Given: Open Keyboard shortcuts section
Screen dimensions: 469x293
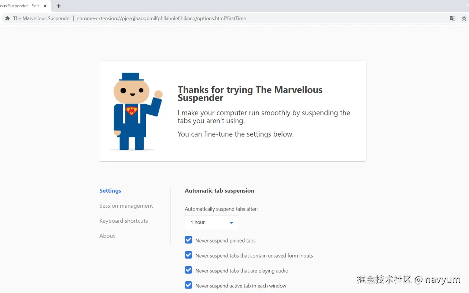Looking at the screenshot, I should point(123,220).
